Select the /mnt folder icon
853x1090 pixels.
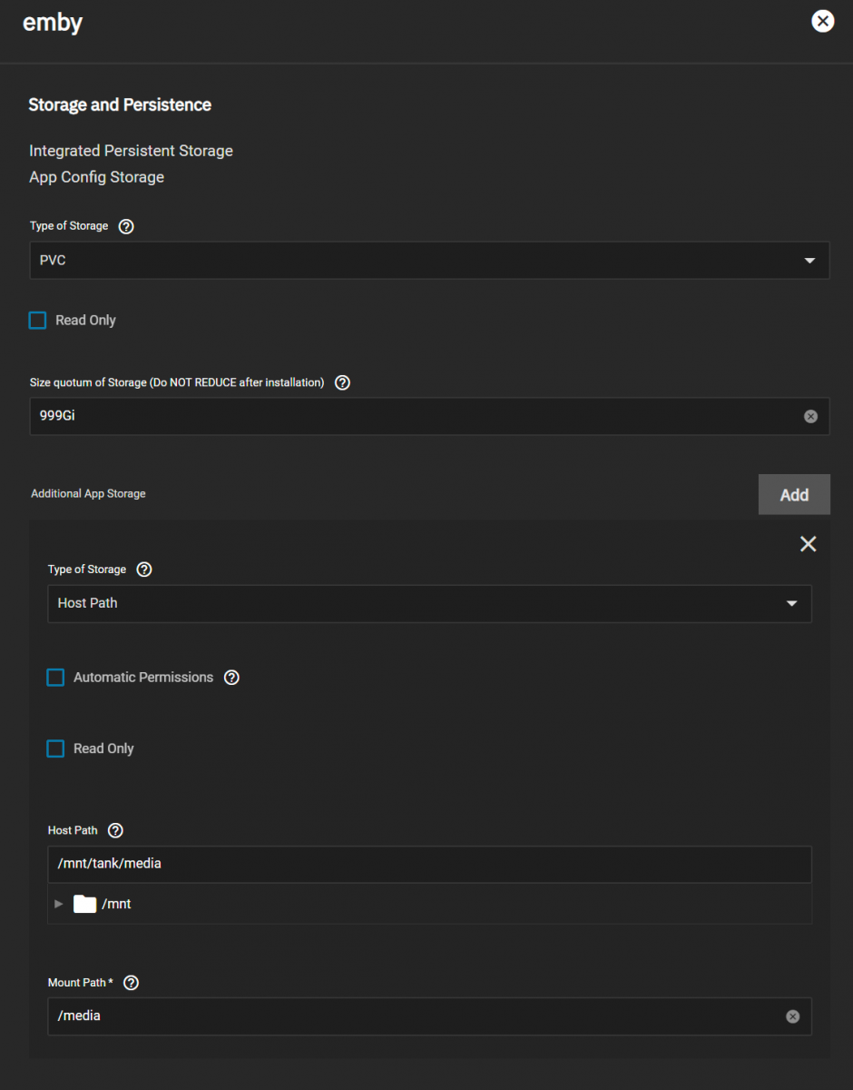click(x=84, y=904)
